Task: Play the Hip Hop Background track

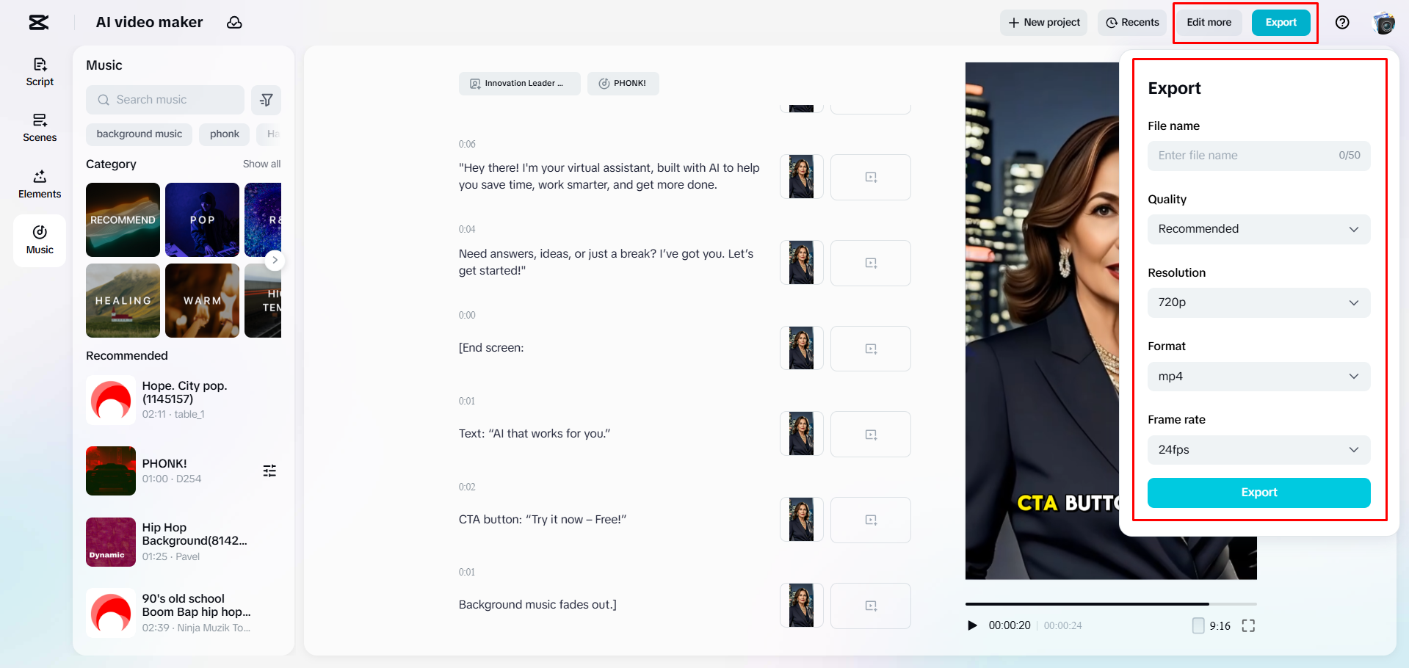Action: (x=111, y=542)
